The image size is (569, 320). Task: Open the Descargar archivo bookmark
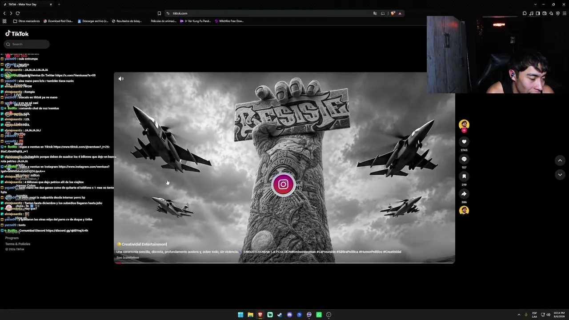(x=93, y=21)
